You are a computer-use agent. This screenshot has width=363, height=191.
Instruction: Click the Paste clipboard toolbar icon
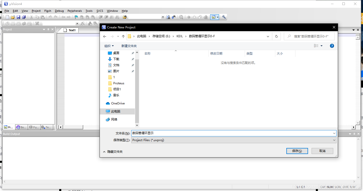(x=43, y=17)
